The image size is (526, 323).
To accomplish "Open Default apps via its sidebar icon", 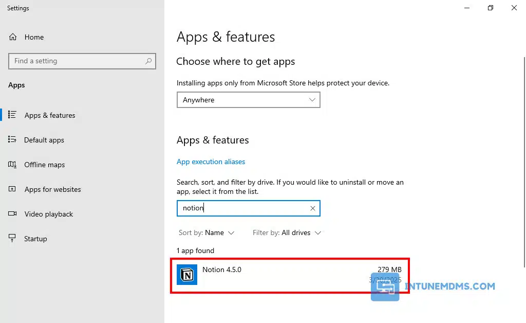I will (12, 140).
